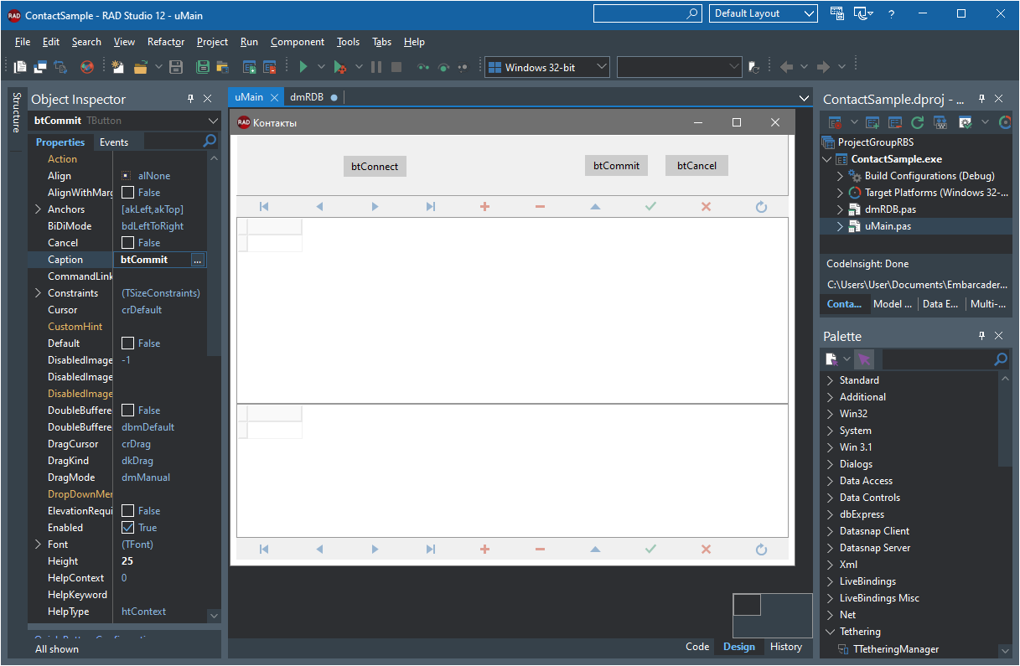Click the New Items toolbar icon
The image size is (1020, 666).
(118, 67)
